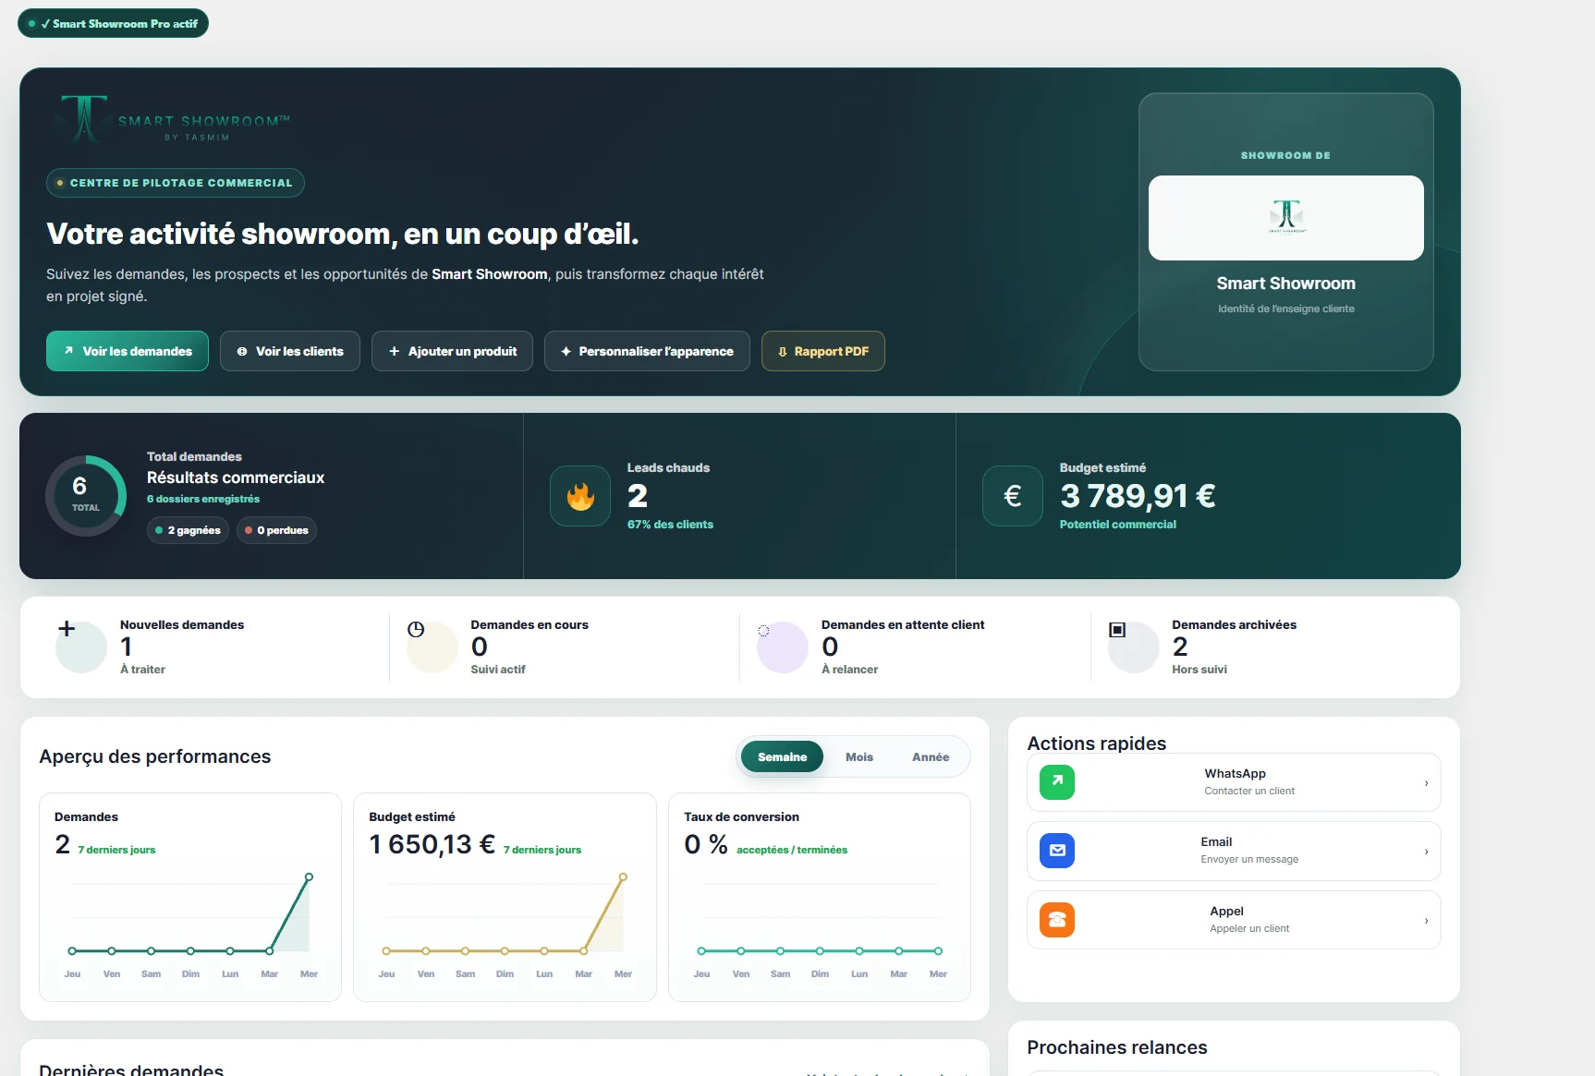This screenshot has width=1595, height=1076.
Task: Click the circular 6 TOTAL progress ring
Action: 86,496
